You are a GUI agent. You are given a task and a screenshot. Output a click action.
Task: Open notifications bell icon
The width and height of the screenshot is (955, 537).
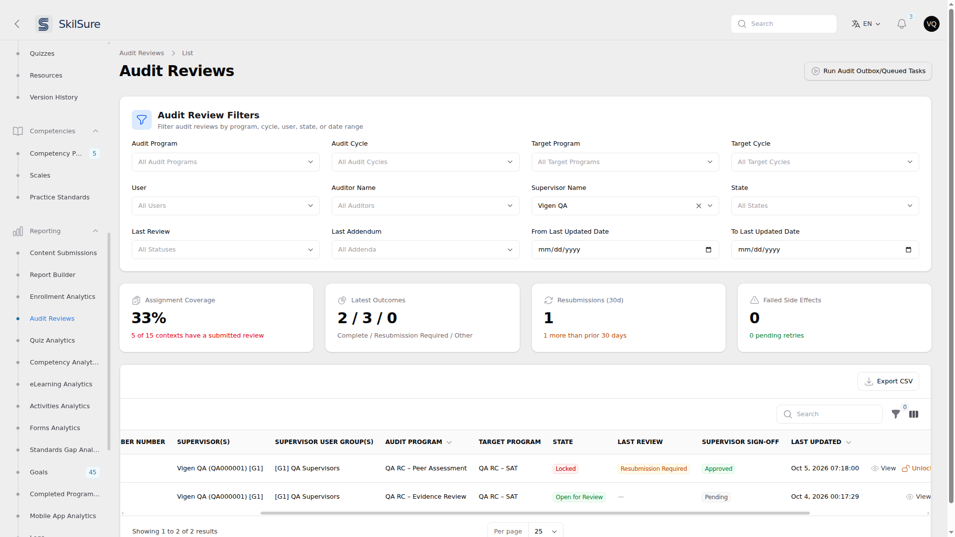(901, 24)
